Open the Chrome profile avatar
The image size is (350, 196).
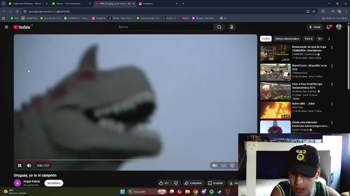pos(339,11)
